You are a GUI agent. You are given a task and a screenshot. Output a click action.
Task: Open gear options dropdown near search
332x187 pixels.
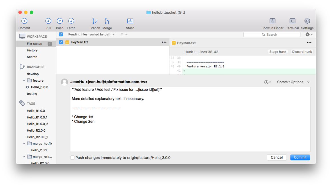pyautogui.click(x=309, y=34)
